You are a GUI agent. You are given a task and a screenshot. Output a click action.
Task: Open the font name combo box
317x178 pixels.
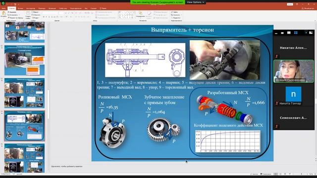pyautogui.click(x=51, y=13)
